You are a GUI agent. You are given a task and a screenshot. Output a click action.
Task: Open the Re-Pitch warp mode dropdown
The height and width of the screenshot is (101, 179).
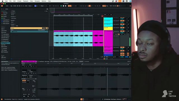(x=26, y=82)
